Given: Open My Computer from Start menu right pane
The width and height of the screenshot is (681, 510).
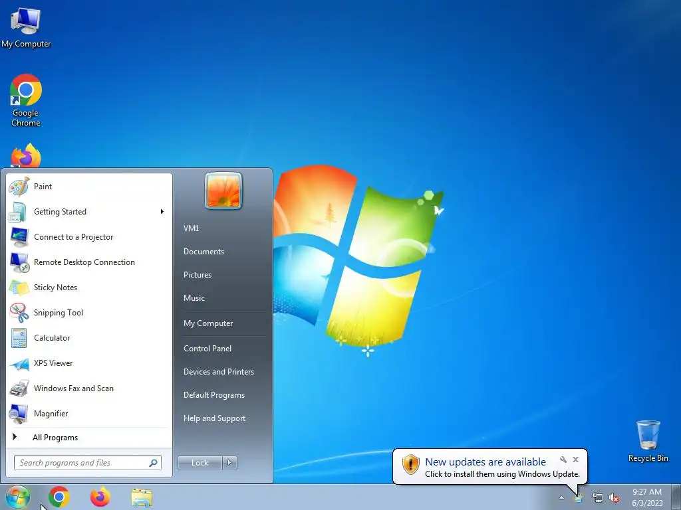Looking at the screenshot, I should tap(208, 323).
